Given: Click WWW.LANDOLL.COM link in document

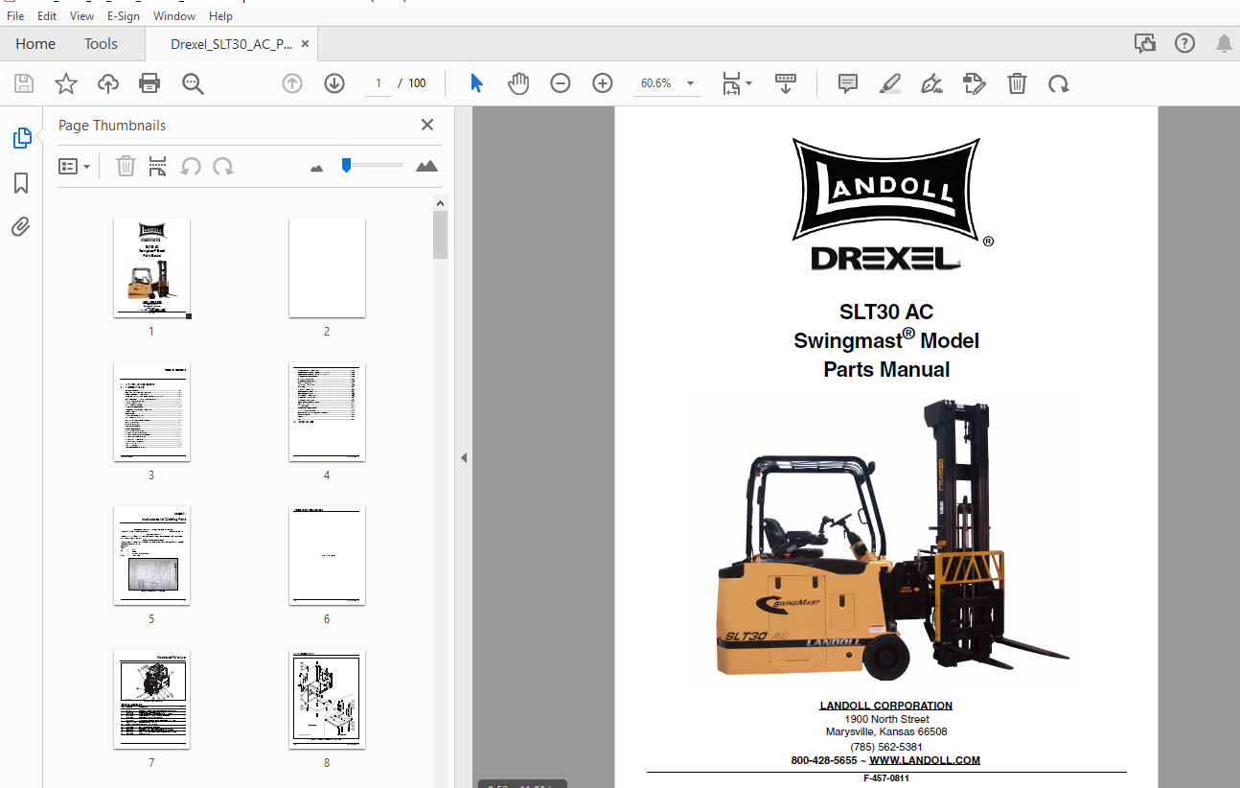Looking at the screenshot, I should [x=925, y=760].
